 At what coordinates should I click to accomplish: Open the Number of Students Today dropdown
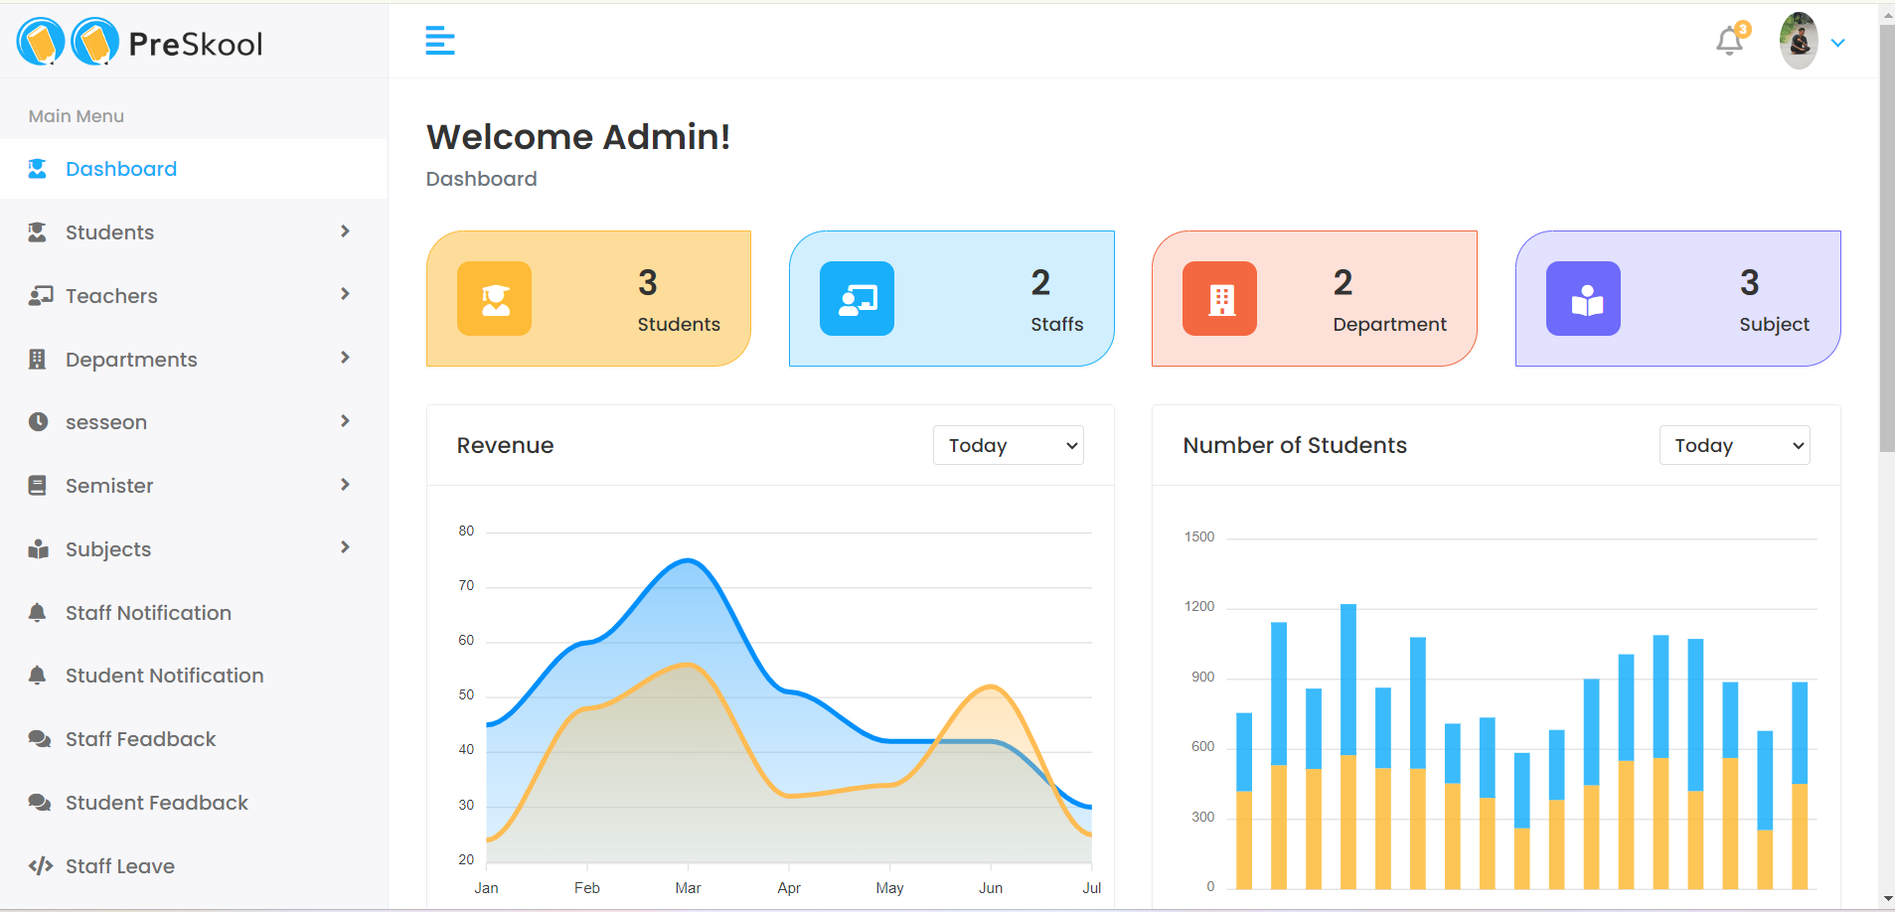click(x=1733, y=445)
